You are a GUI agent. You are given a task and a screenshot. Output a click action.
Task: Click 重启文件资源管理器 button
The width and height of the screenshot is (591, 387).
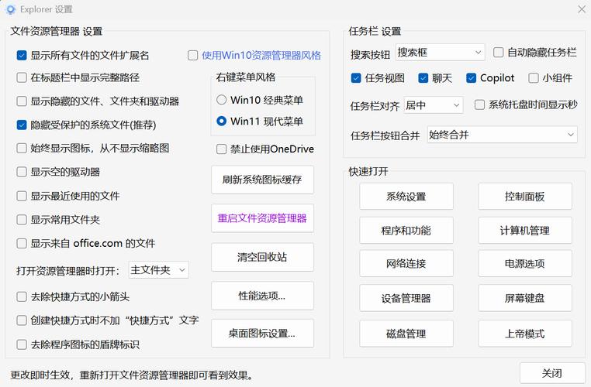(x=262, y=218)
